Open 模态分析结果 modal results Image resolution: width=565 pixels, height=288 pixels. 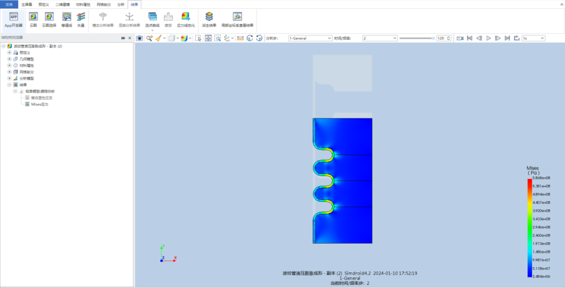103,20
